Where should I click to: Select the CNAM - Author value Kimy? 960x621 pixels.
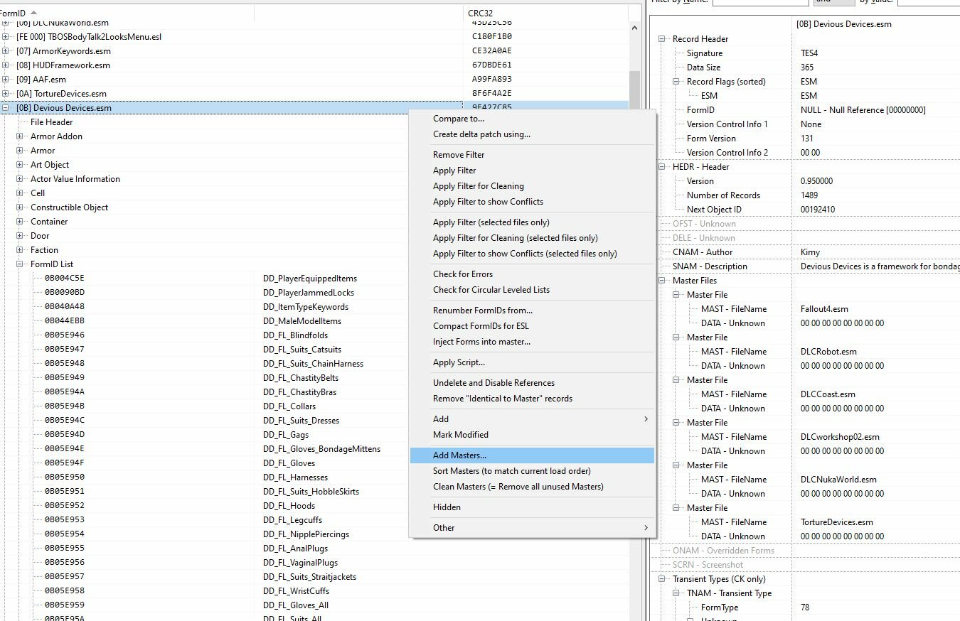[x=810, y=252]
